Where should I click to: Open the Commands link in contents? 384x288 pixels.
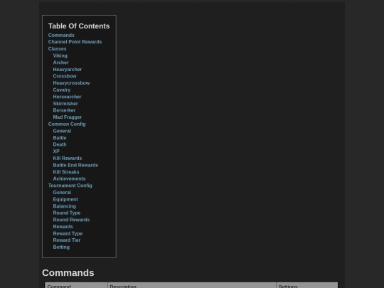coord(61,36)
